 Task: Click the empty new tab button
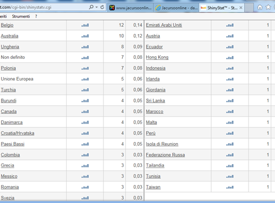pos(249,8)
